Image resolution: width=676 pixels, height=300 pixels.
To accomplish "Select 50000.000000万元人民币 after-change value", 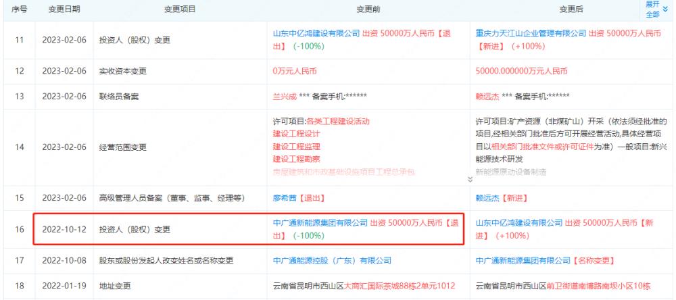I will 522,72.
